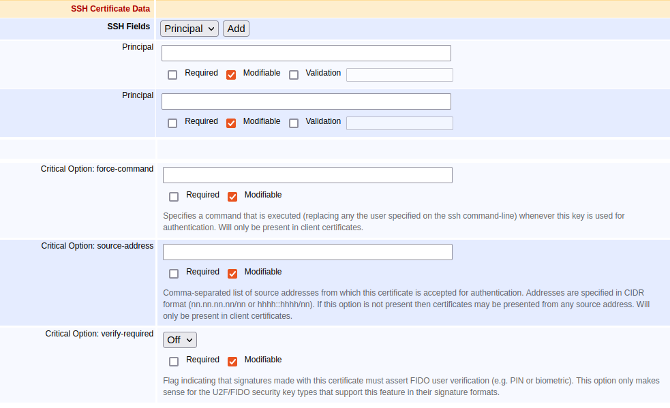Image resolution: width=670 pixels, height=408 pixels.
Task: Click the Add button next to SSH Fields
Action: (x=236, y=29)
